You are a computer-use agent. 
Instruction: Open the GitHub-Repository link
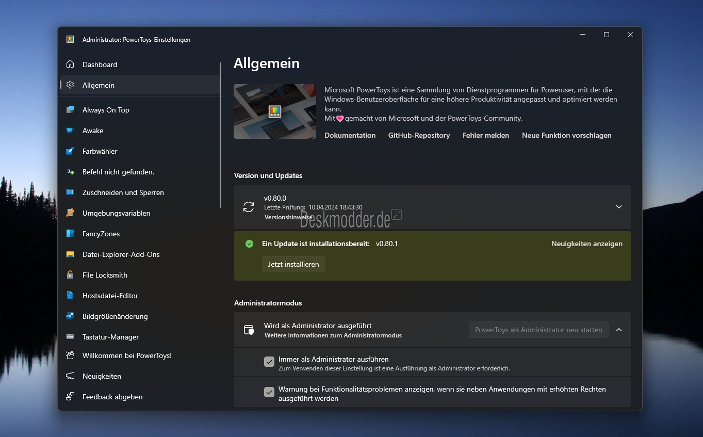pyautogui.click(x=419, y=135)
